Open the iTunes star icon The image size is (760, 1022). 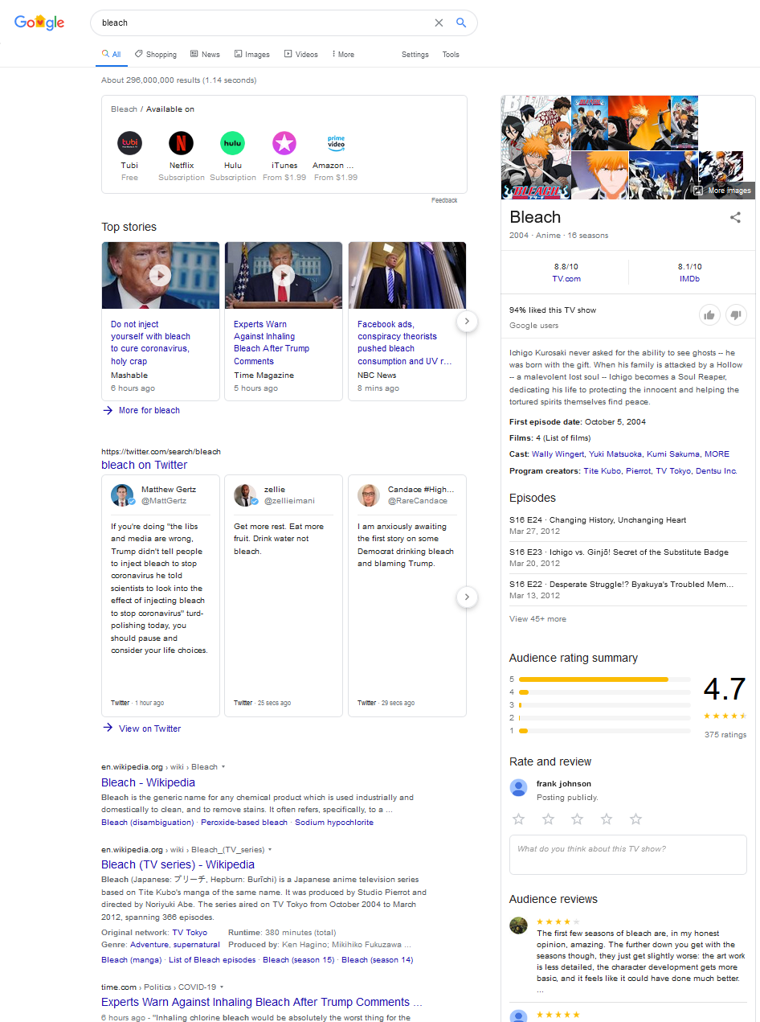(284, 143)
